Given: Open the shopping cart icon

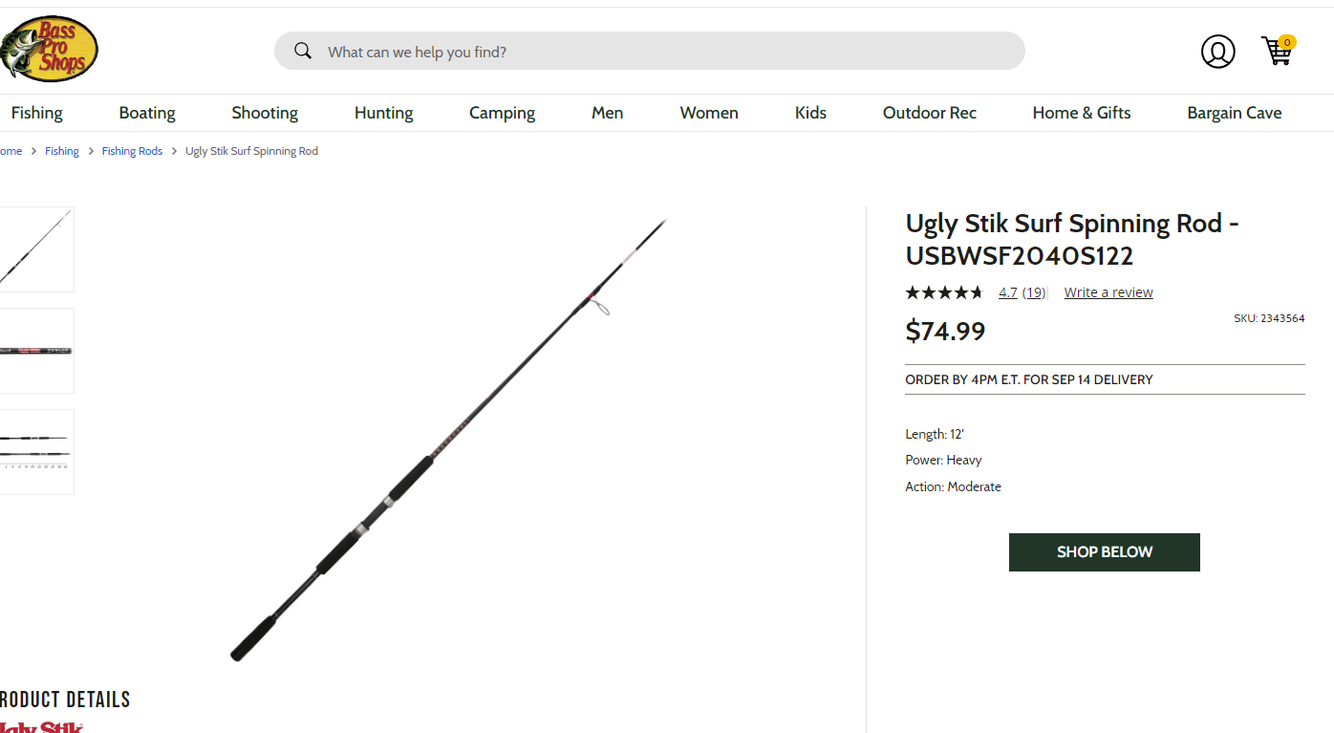Looking at the screenshot, I should tap(1277, 50).
